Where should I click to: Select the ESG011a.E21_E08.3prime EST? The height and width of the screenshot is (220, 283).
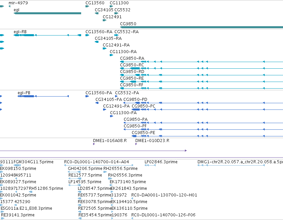point(2,212)
